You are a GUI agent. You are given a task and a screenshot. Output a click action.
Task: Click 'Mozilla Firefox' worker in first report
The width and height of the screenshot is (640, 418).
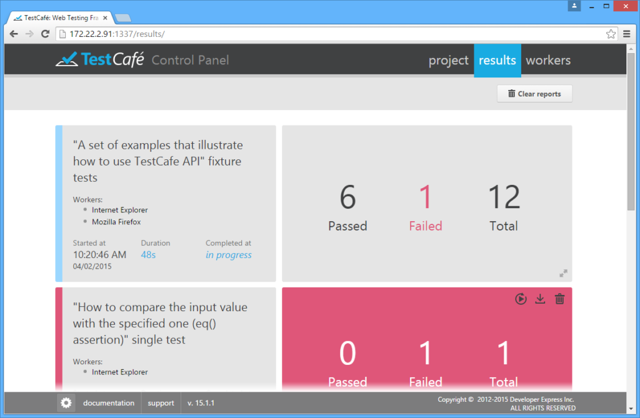(x=116, y=222)
